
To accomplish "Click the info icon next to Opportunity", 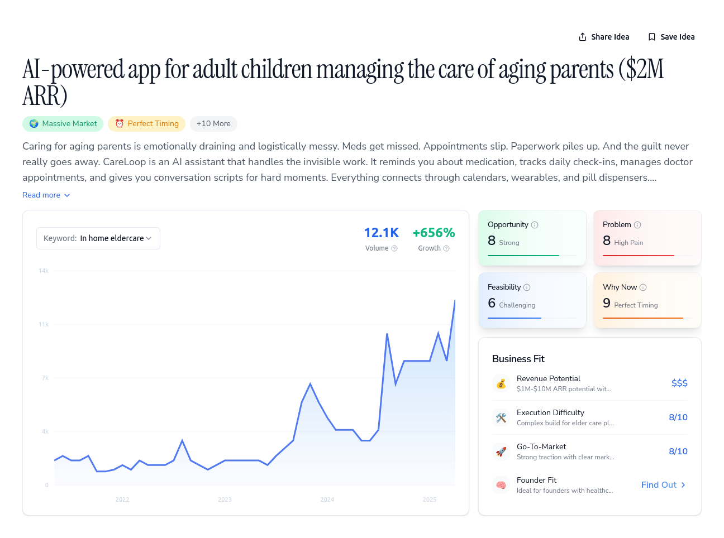I will click(x=535, y=225).
